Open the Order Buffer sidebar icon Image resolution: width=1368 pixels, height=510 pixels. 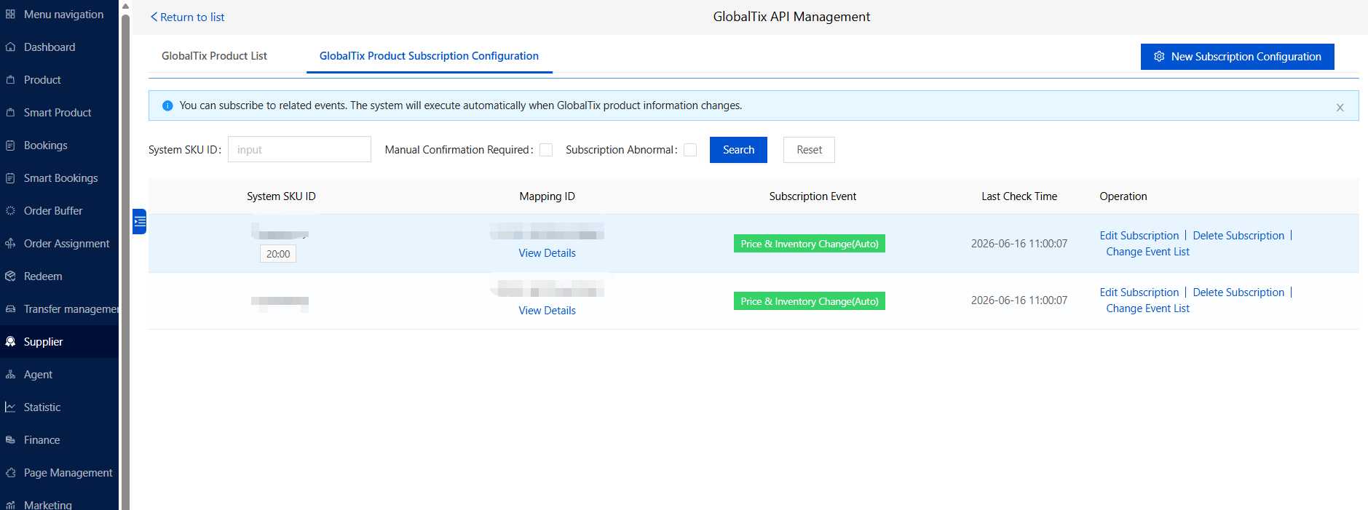[10, 211]
